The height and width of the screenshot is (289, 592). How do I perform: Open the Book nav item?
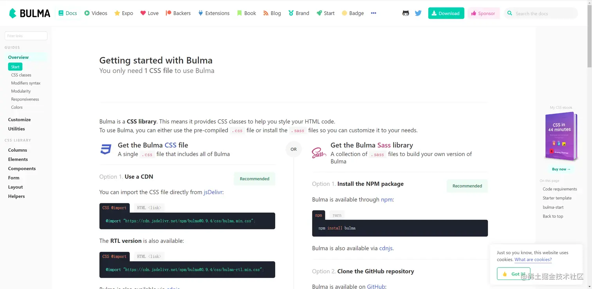(246, 13)
